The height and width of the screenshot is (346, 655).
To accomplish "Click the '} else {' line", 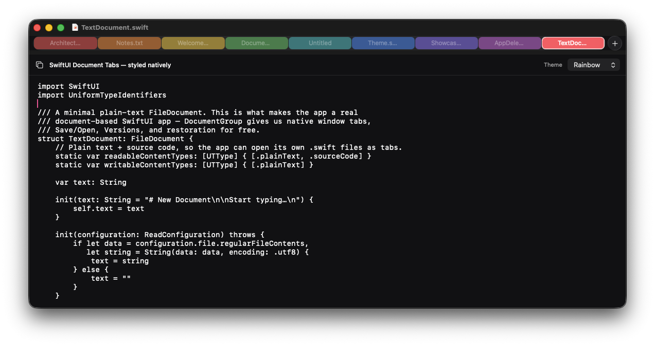I will coord(91,270).
